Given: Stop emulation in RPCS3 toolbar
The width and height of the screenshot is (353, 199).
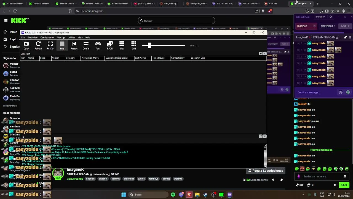Looking at the screenshot, I should (x=62, y=46).
